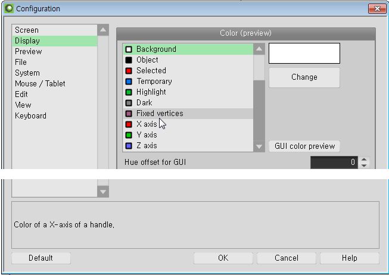Decrease Hue offset with down stepper arrow
389x275 pixels.
[x=364, y=165]
